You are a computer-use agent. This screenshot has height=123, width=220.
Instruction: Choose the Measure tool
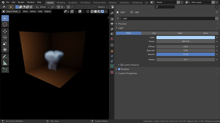pos(5,63)
